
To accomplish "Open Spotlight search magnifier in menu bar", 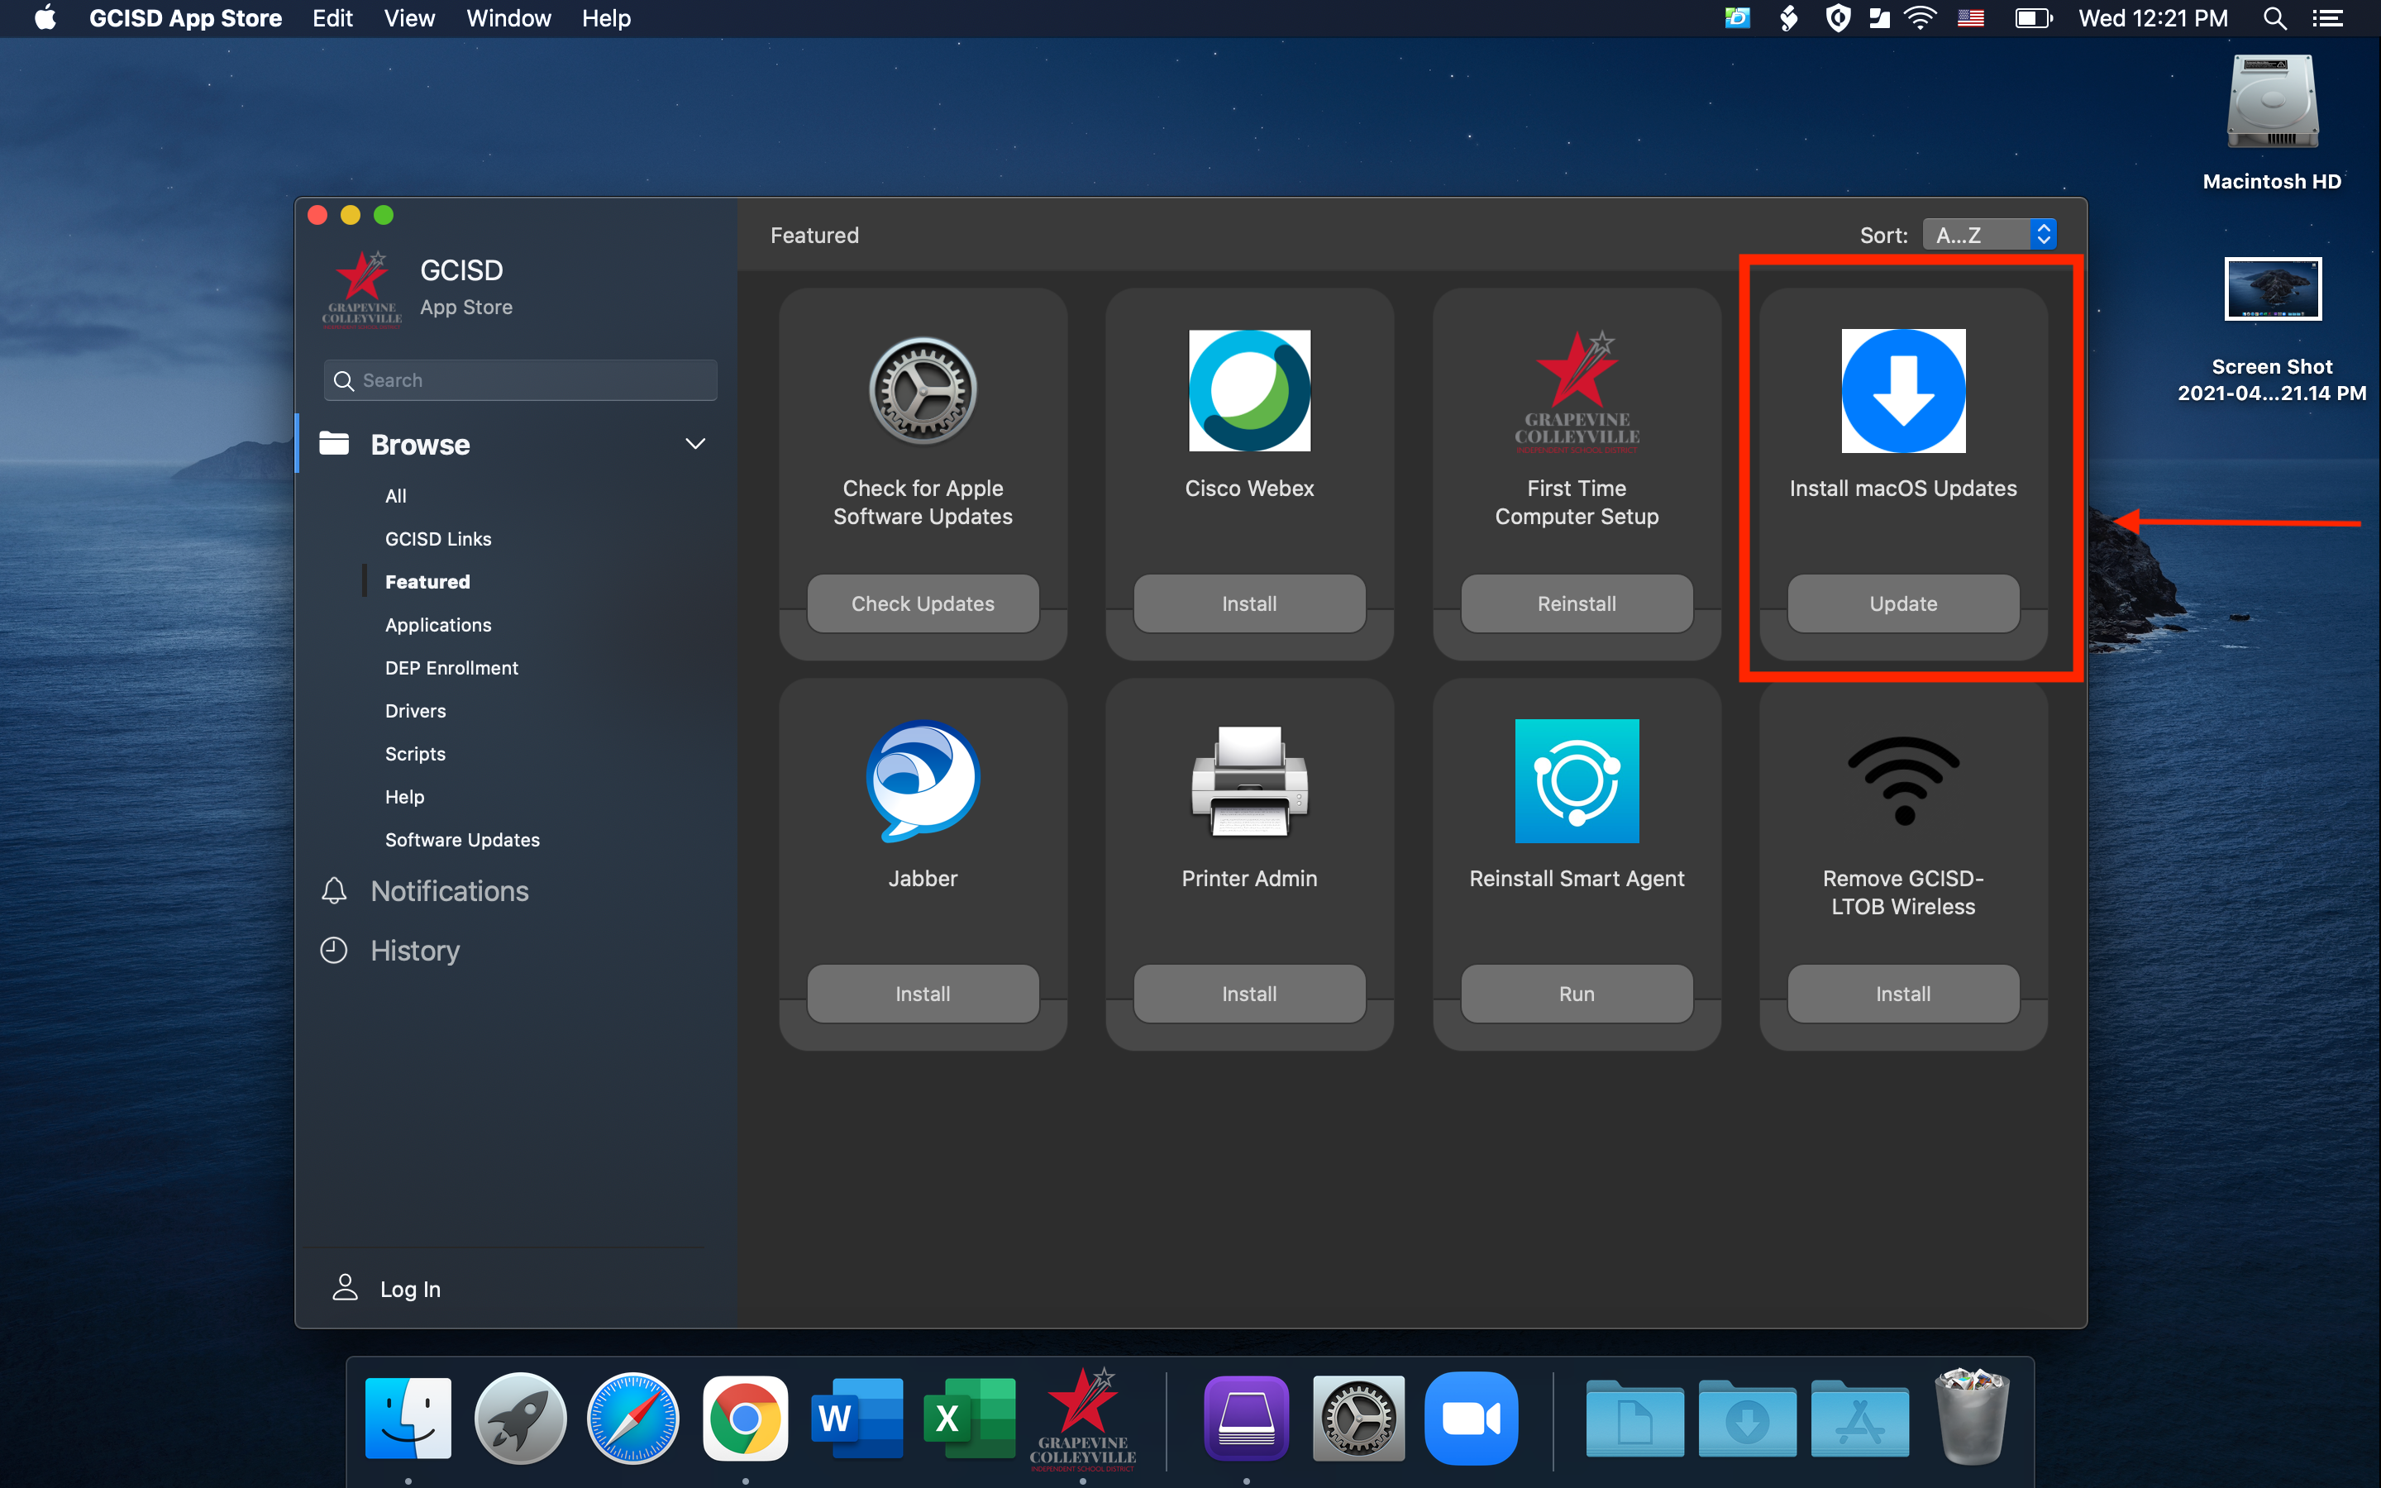I will pos(2274,19).
